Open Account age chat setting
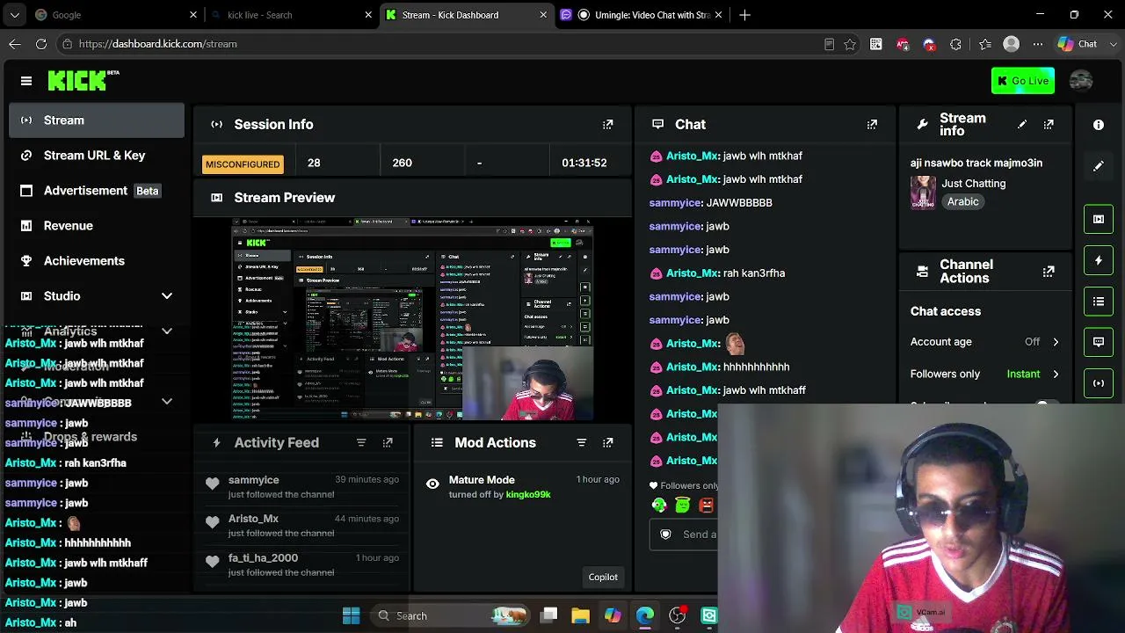This screenshot has width=1125, height=633. pos(984,342)
